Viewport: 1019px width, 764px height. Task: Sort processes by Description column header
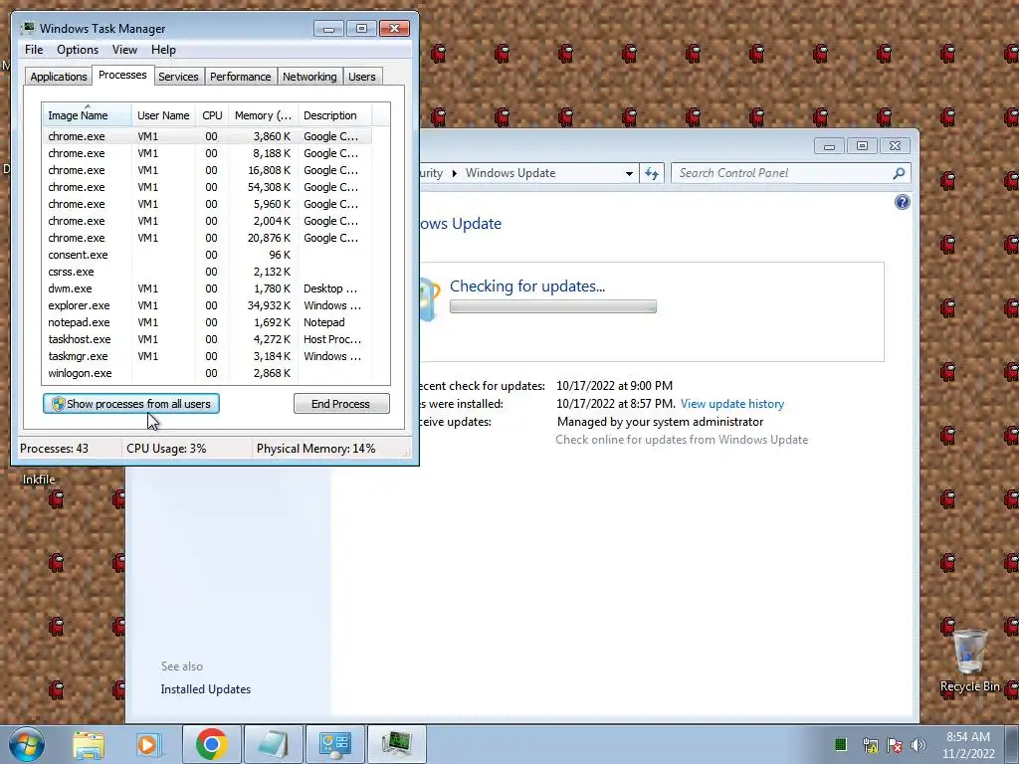pos(334,115)
